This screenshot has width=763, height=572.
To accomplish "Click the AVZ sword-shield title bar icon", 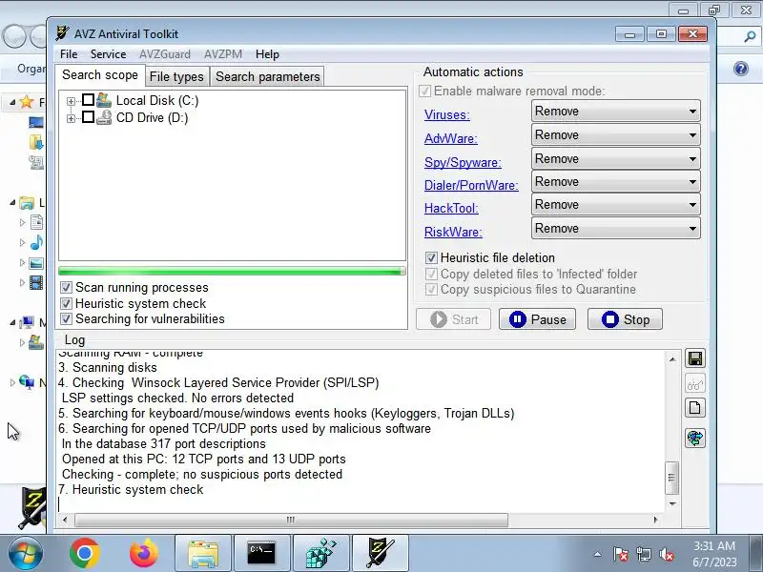I will [x=62, y=33].
